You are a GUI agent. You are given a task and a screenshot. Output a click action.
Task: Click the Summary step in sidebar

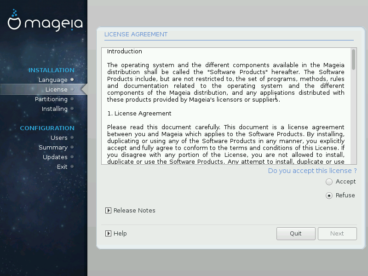point(53,147)
